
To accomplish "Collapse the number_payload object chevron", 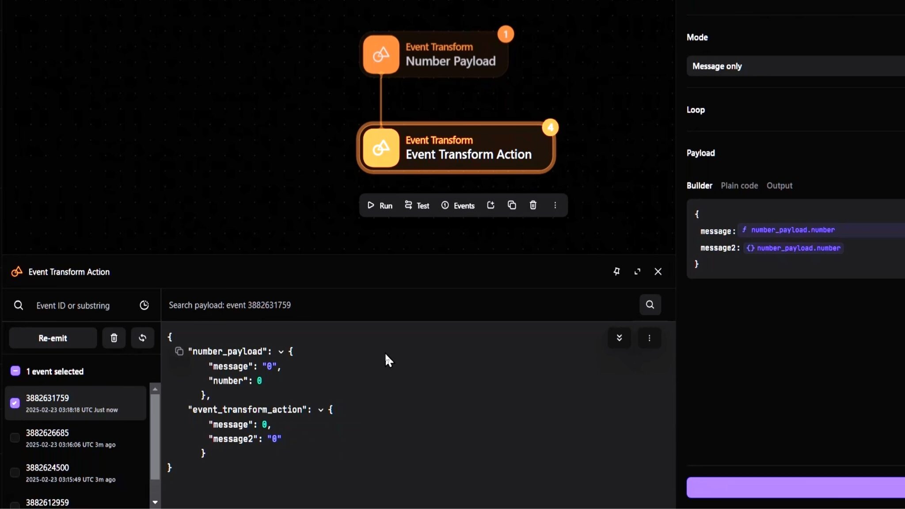I will [x=282, y=351].
